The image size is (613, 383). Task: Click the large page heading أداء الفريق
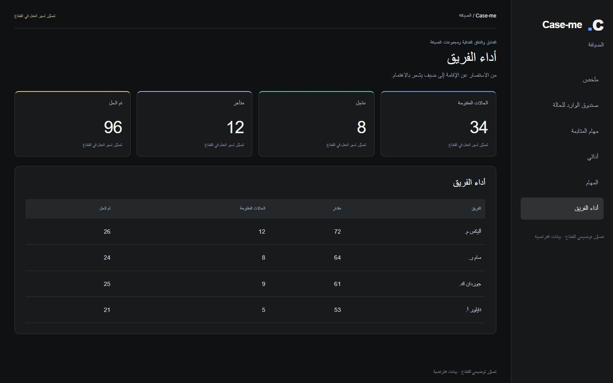472,57
